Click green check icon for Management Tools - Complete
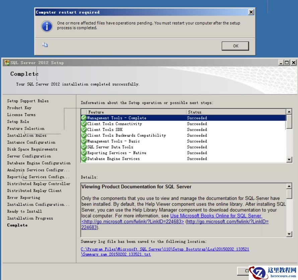The width and height of the screenshot is (298, 280). click(84, 118)
